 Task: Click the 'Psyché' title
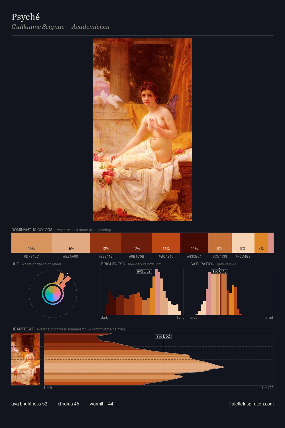coord(26,17)
